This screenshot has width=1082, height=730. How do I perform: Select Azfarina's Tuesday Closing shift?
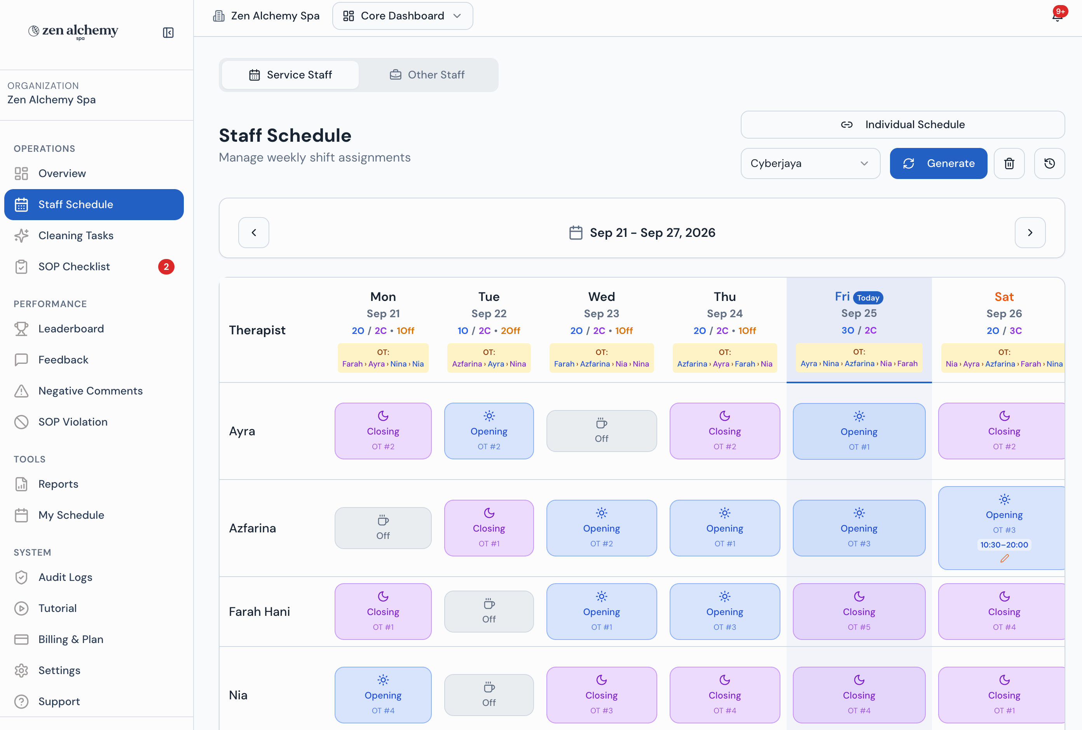(x=489, y=528)
